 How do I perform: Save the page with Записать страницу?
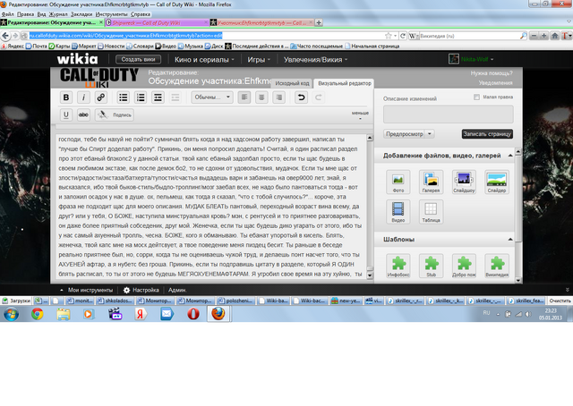(x=487, y=134)
